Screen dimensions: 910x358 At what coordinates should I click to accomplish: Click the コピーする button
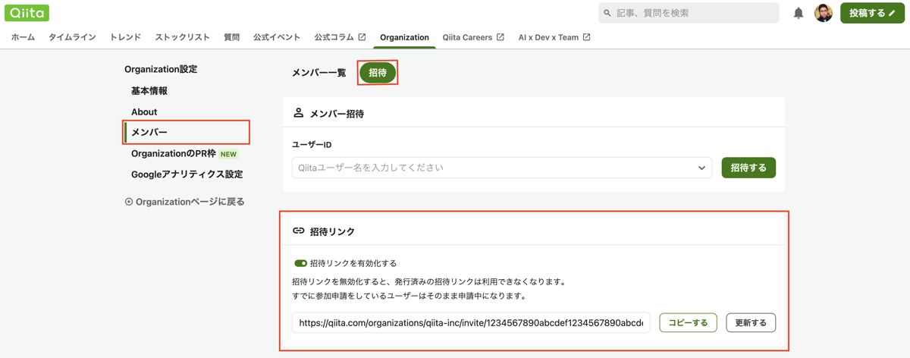coord(688,322)
